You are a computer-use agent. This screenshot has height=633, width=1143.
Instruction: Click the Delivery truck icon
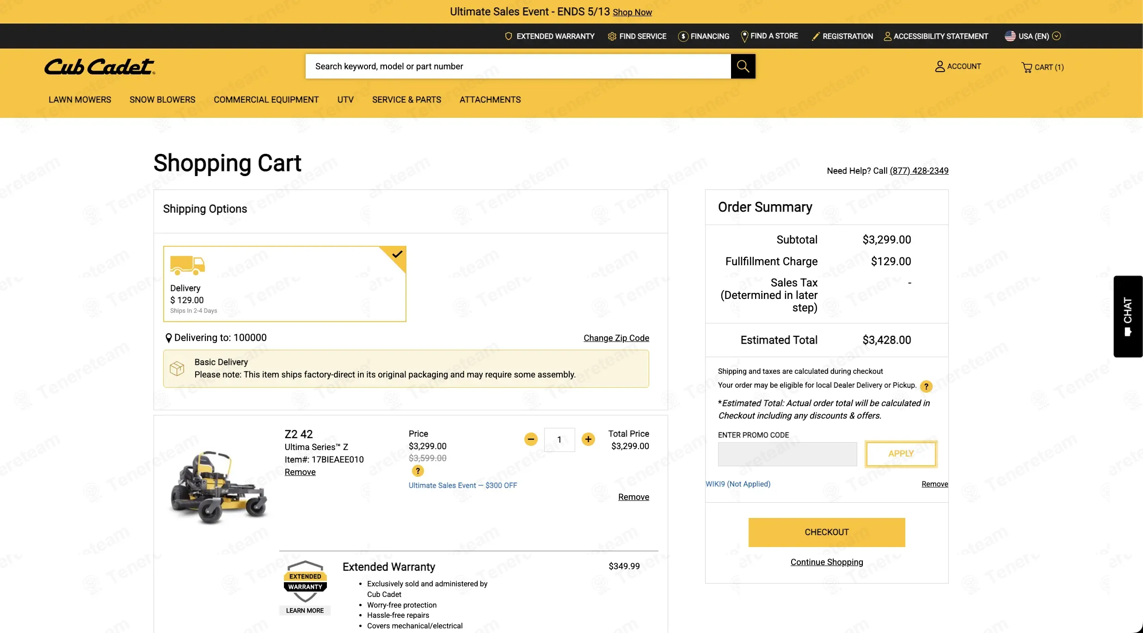point(187,265)
